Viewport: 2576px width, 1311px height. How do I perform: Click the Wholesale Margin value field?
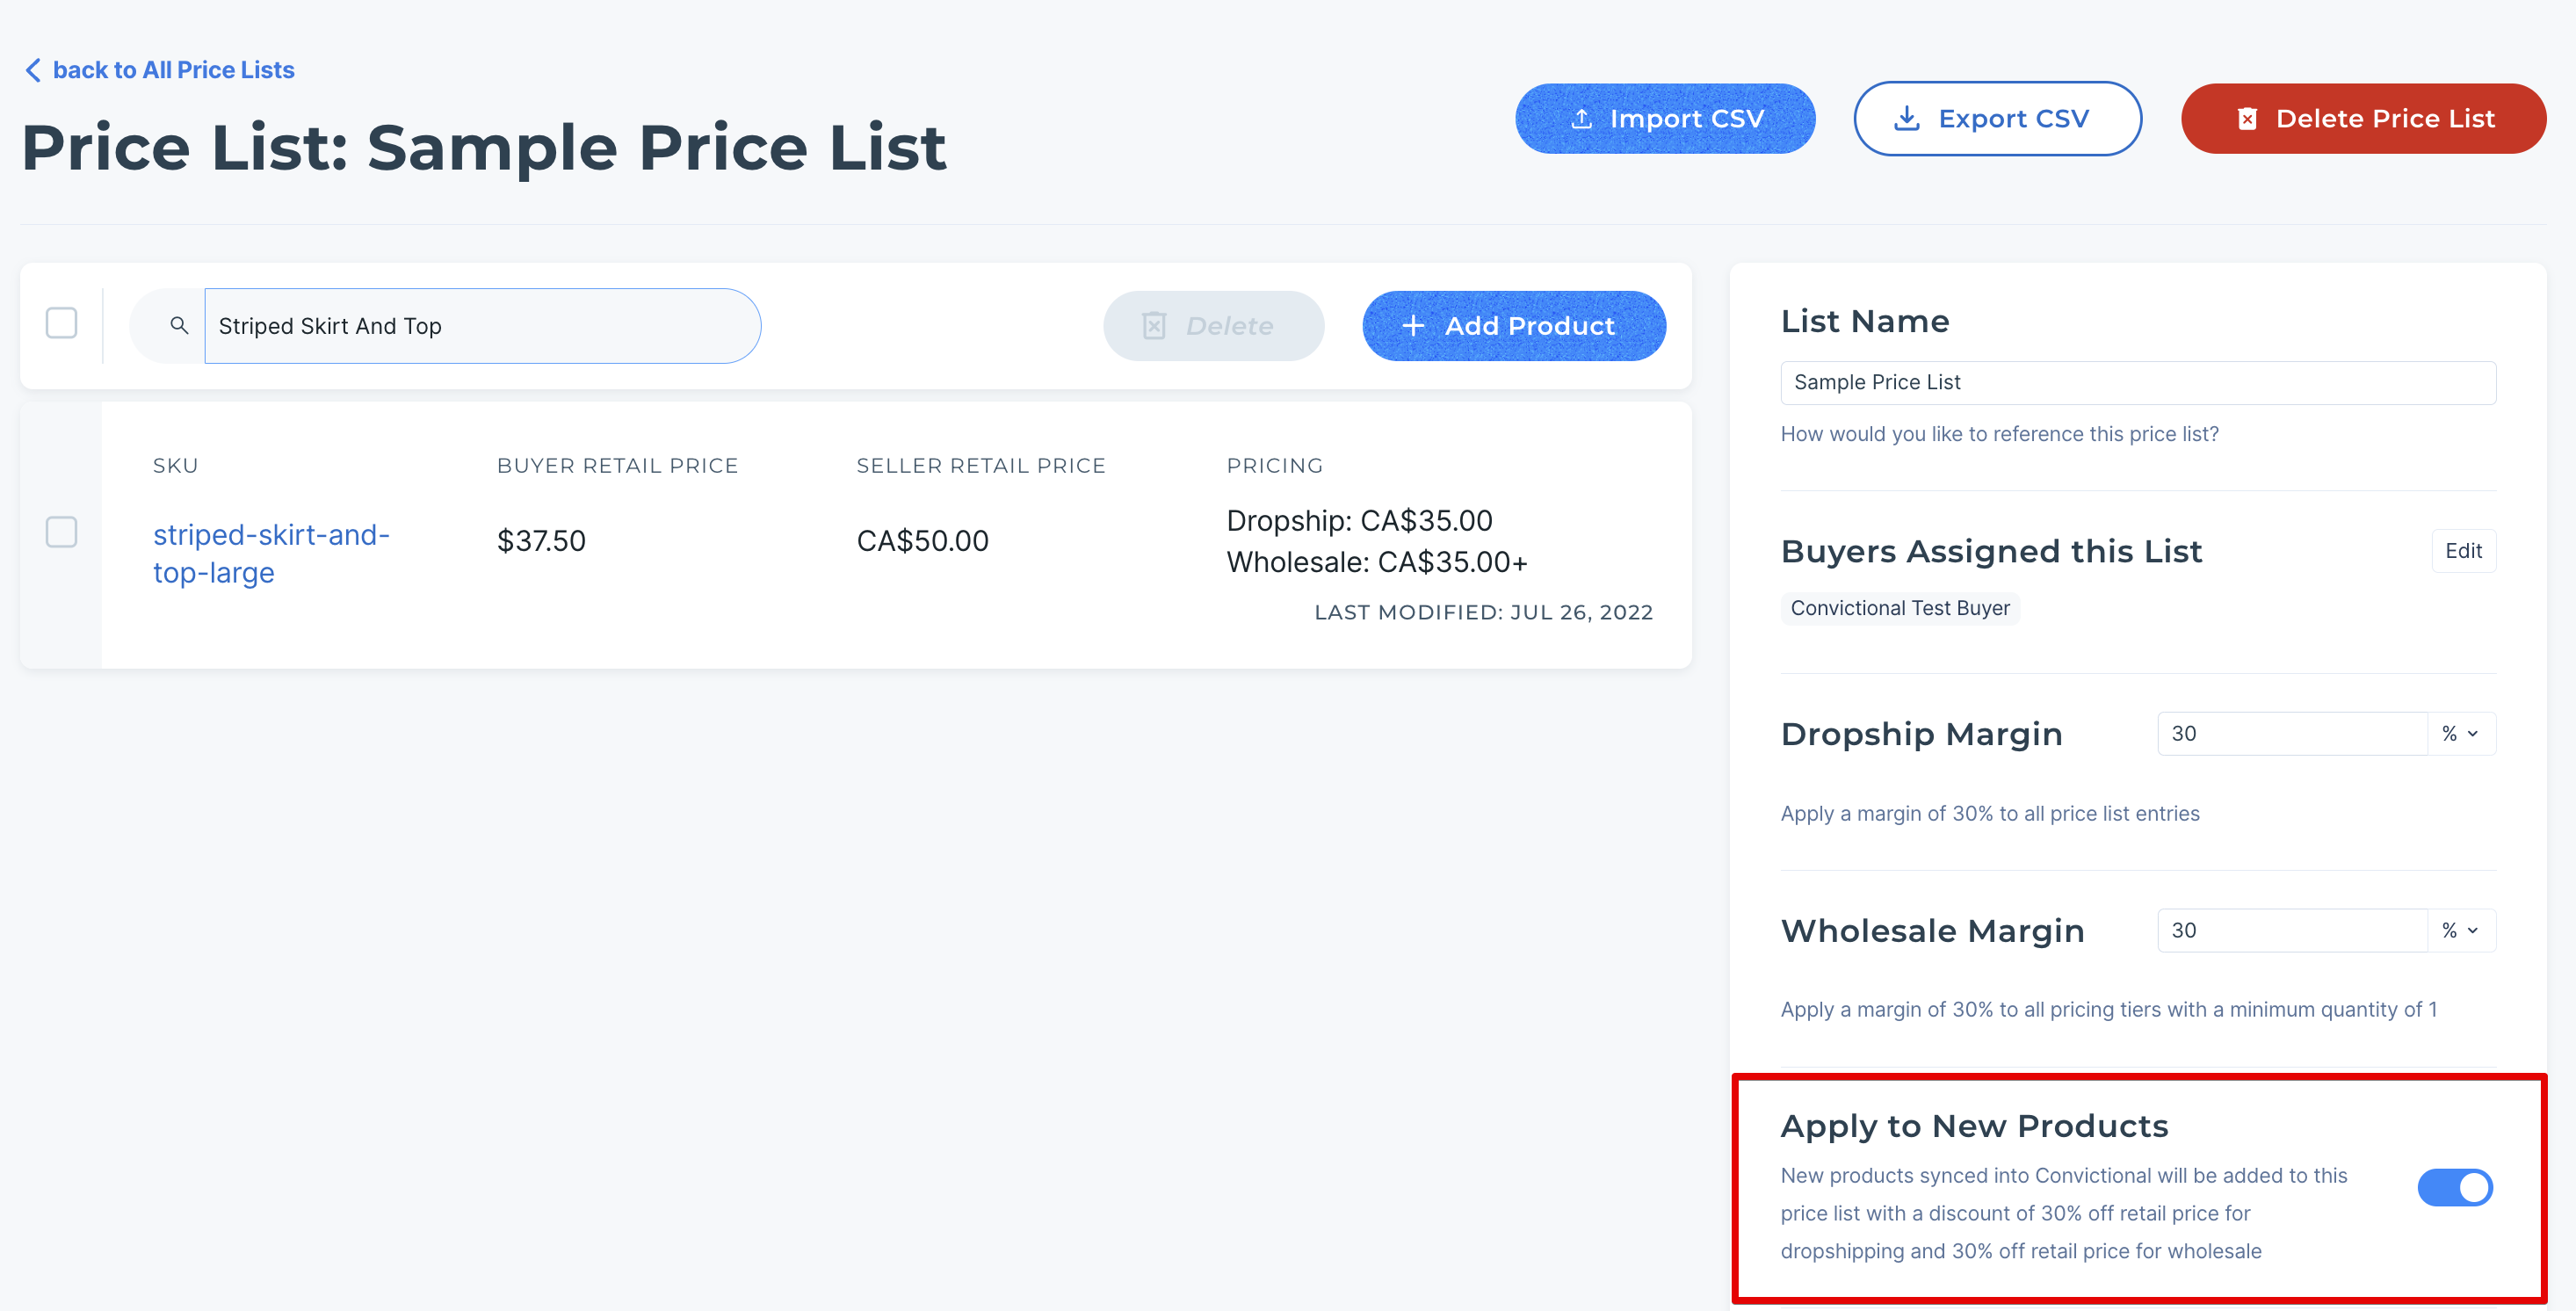2291,931
